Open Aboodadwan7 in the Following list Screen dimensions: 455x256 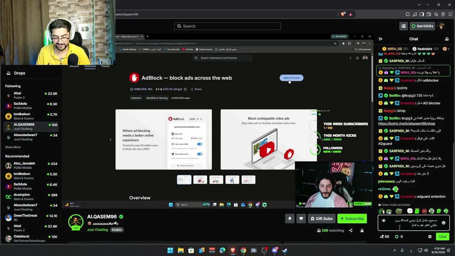pyautogui.click(x=31, y=137)
